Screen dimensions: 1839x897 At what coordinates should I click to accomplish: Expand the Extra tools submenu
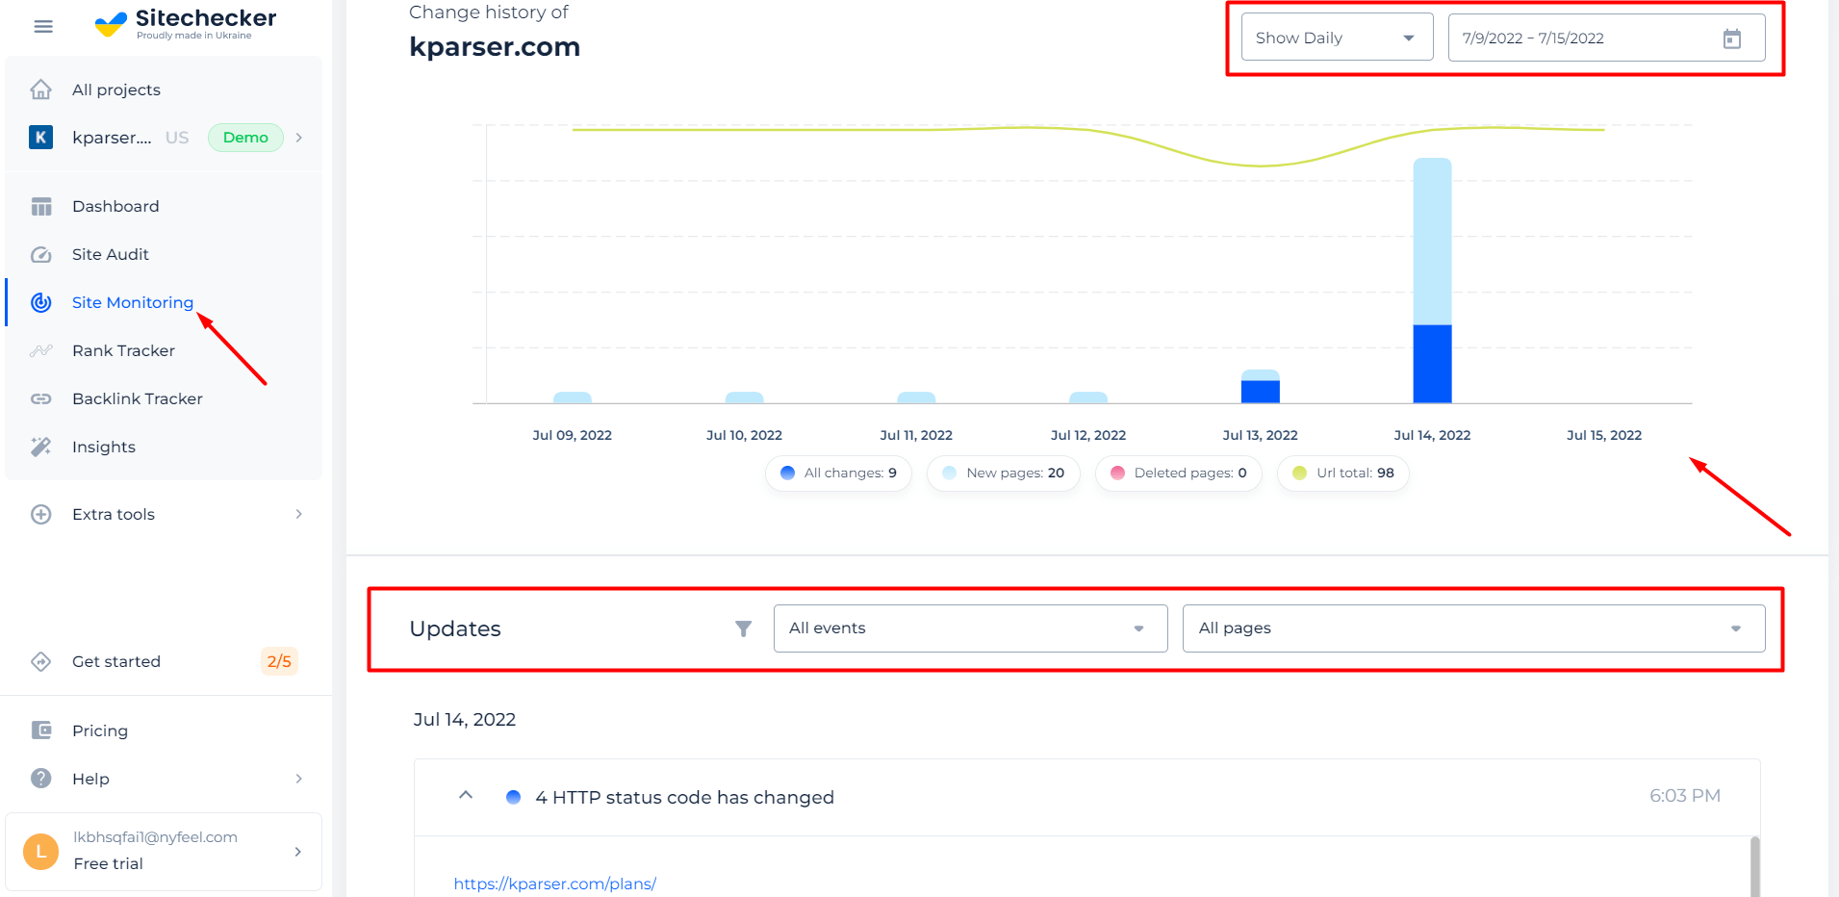tap(299, 514)
